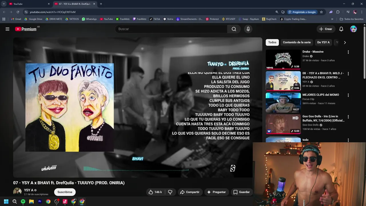Click the site info icon in address bar
The height and width of the screenshot is (206, 366).
coord(26,12)
